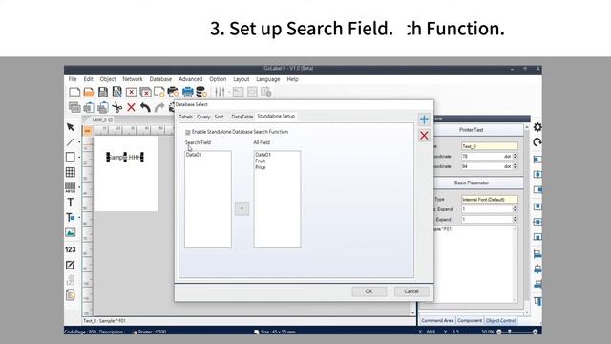The image size is (611, 344).
Task: Click Cancel in Database Select dialog
Action: click(411, 291)
